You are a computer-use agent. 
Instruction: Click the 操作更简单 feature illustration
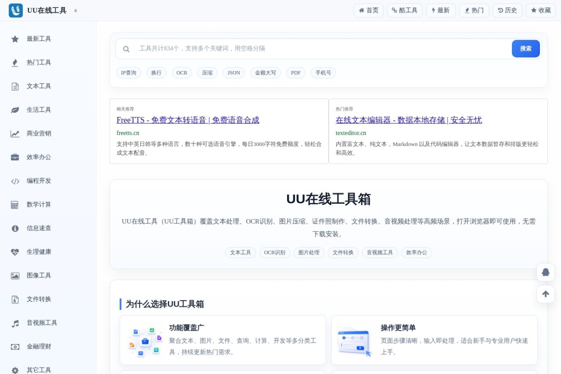pyautogui.click(x=354, y=341)
